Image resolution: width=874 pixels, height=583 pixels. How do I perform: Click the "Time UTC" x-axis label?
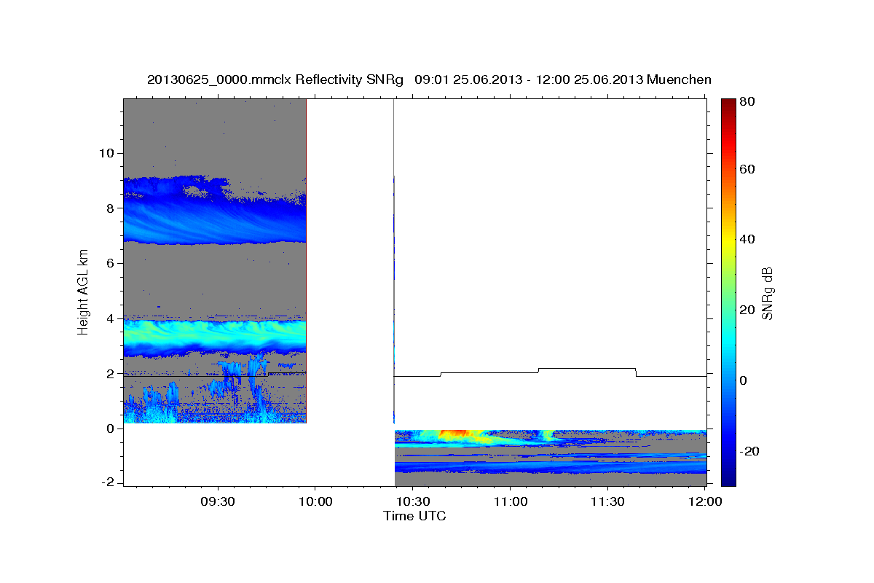click(414, 516)
